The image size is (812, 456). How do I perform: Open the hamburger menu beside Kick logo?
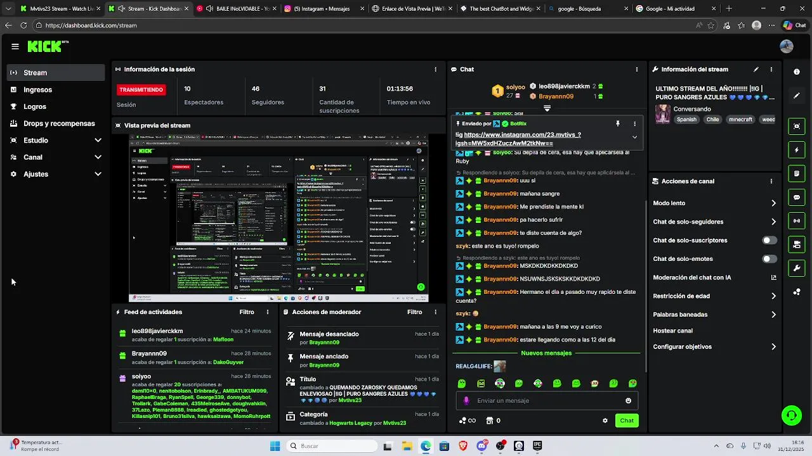tap(15, 46)
